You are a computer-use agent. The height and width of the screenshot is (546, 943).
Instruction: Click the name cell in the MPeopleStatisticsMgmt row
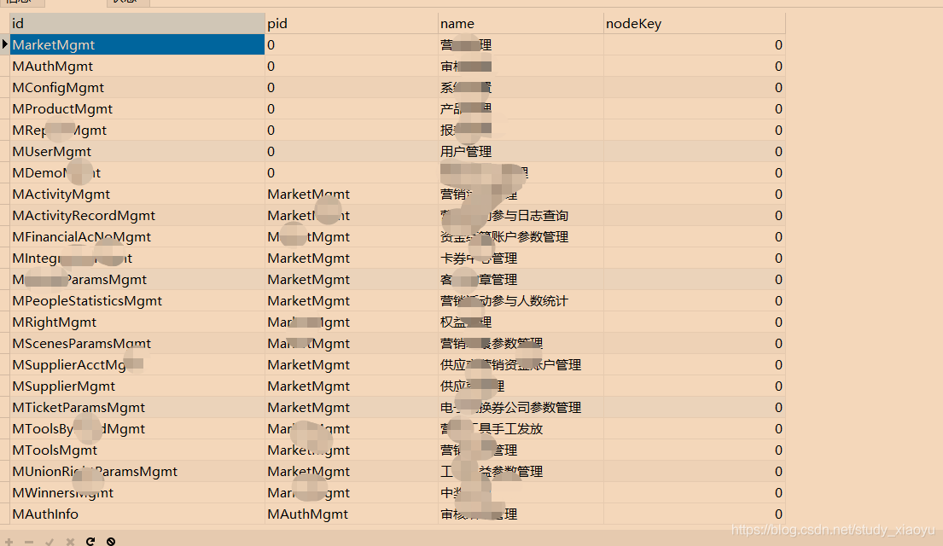tap(521, 300)
